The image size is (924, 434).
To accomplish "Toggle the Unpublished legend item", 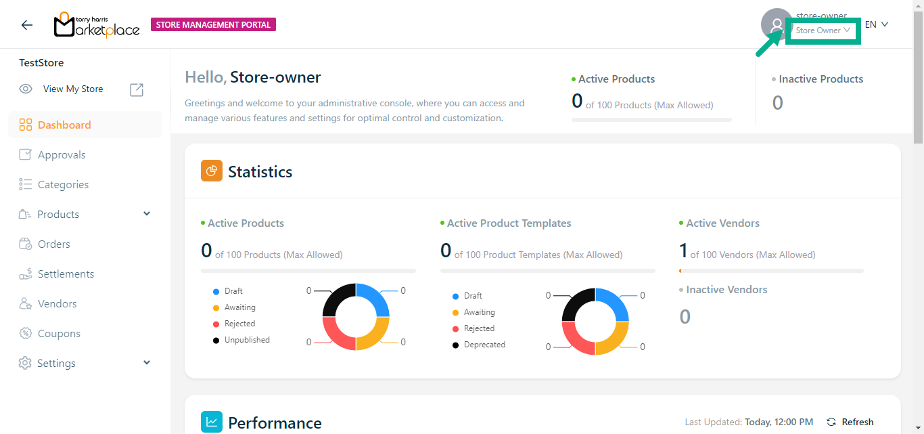I will (246, 340).
